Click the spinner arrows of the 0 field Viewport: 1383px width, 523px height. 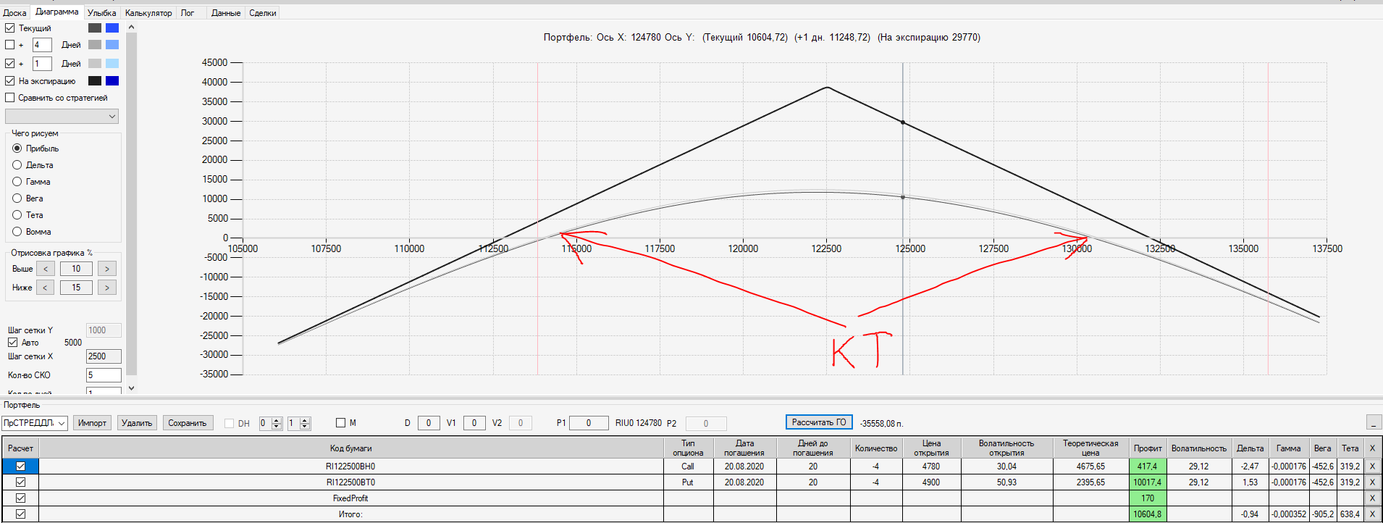click(277, 423)
